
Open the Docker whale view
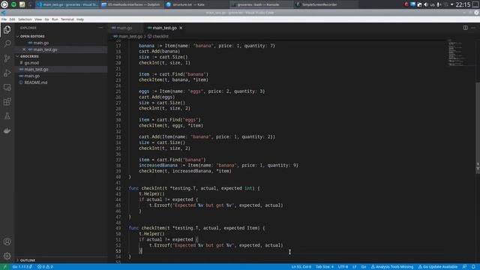coord(7,130)
